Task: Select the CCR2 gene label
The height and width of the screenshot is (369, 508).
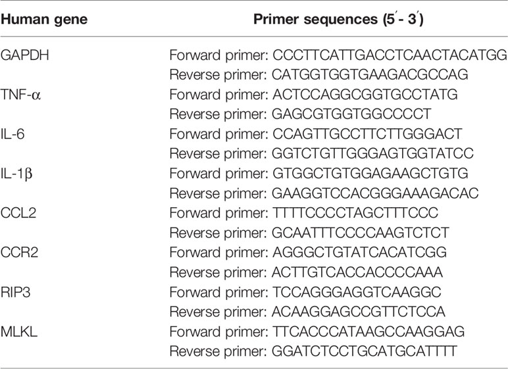Action: point(20,253)
